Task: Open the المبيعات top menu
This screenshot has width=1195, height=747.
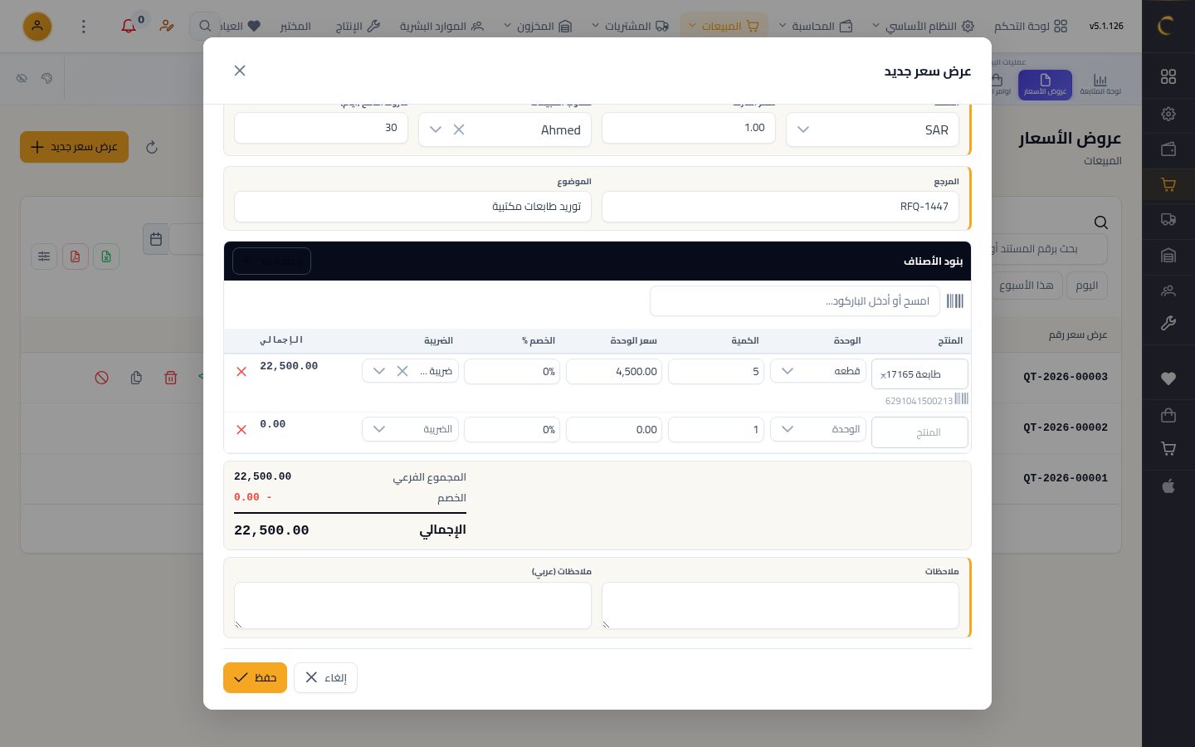Action: [x=723, y=26]
